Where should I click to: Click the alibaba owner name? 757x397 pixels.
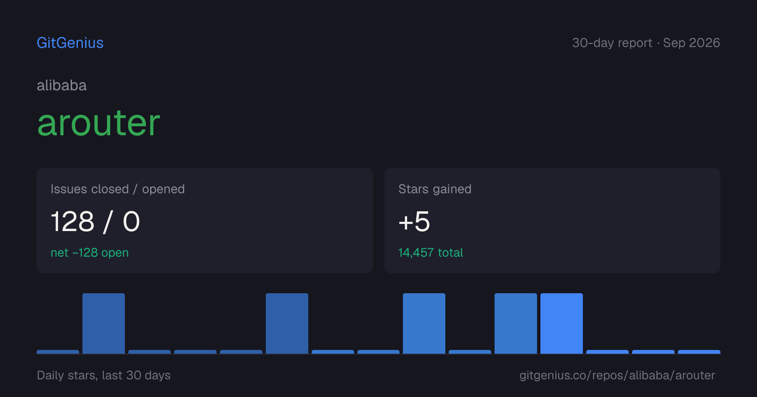[x=61, y=85]
